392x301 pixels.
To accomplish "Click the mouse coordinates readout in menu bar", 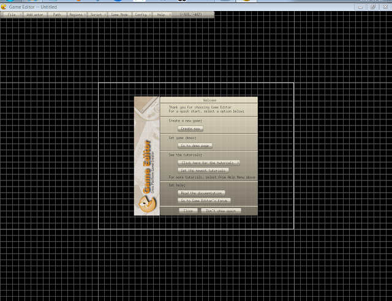I will pos(190,15).
